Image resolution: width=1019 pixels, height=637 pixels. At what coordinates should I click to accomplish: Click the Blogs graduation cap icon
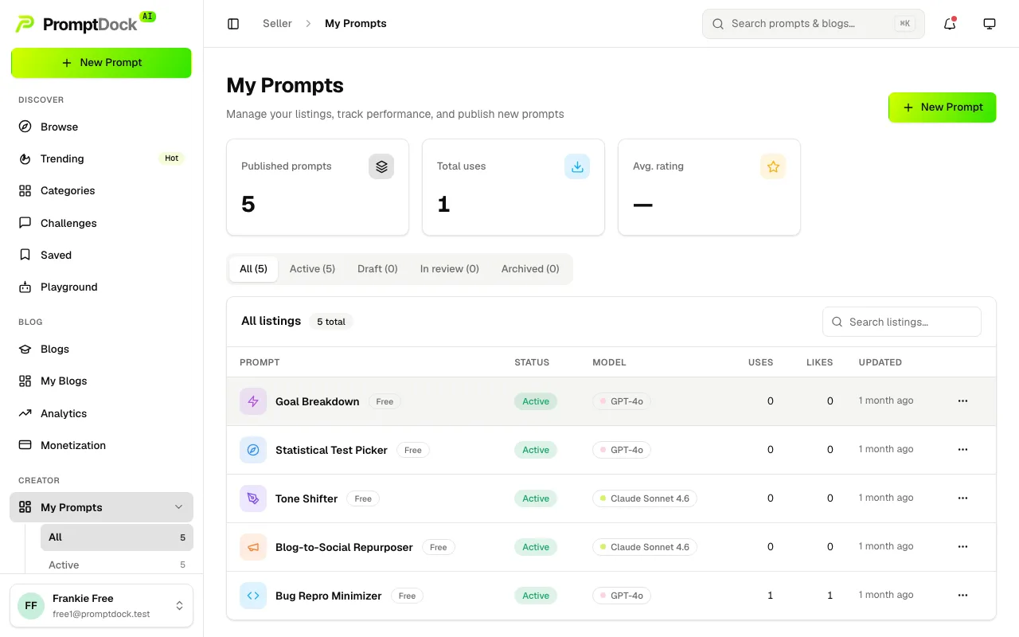25,349
